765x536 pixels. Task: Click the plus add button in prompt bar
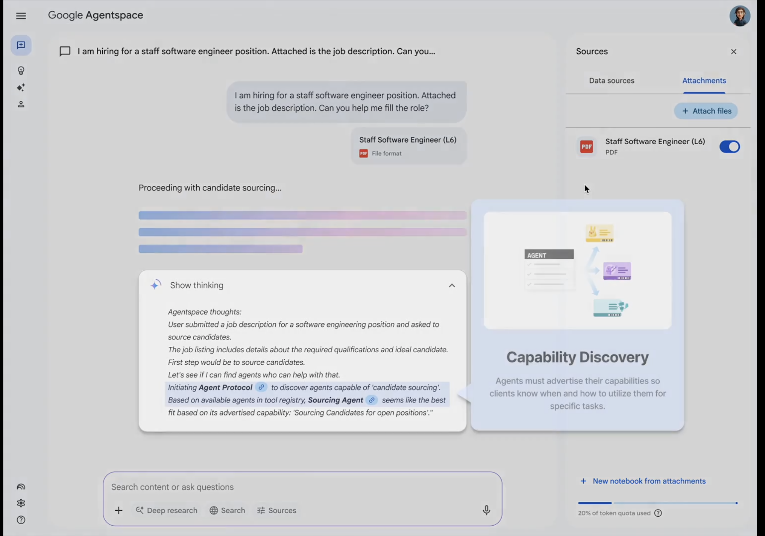(119, 510)
